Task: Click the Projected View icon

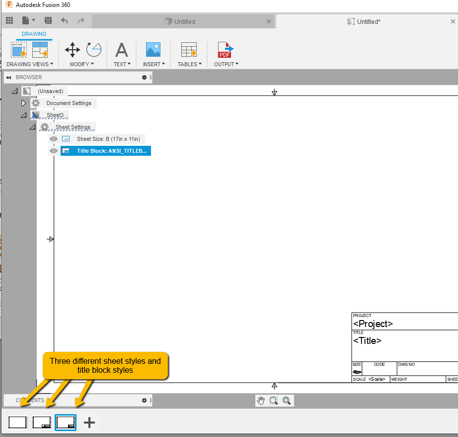Action: pos(40,49)
